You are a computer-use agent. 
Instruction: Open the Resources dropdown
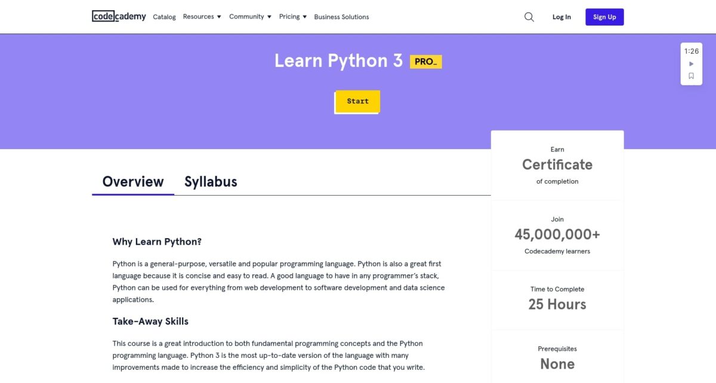(x=202, y=17)
